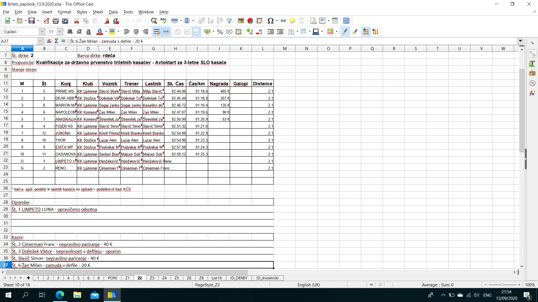Image resolution: width=538 pixels, height=302 pixels.
Task: Open the font name dropdown
Action: [x=42, y=32]
